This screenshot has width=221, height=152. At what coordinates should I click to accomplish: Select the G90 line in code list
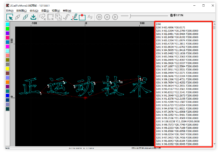[x=158, y=24]
